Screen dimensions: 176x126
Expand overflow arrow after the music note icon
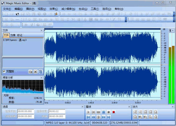(x=126, y=19)
